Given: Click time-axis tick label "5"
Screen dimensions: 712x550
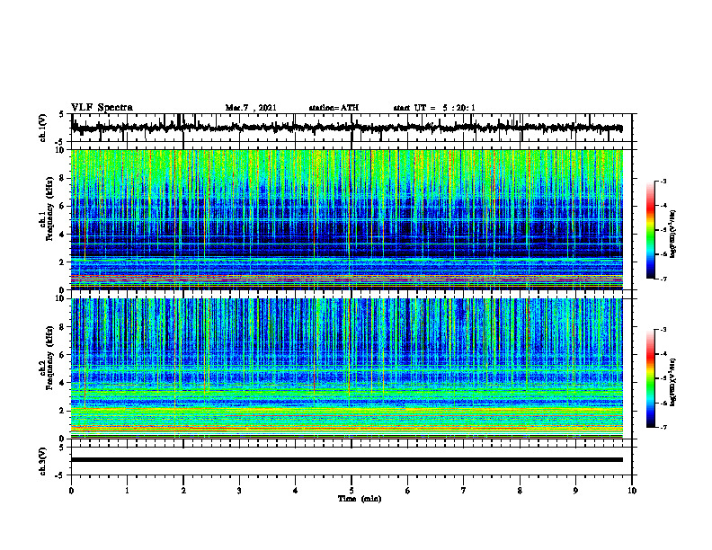Looking at the screenshot, I should 352,491.
